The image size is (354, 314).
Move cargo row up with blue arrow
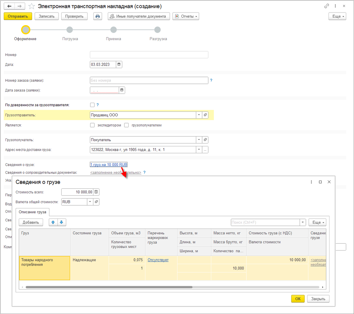click(53, 222)
